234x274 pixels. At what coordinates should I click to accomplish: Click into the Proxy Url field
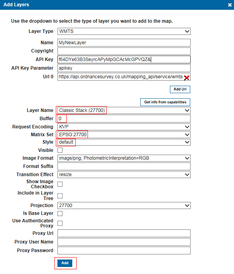(124, 233)
